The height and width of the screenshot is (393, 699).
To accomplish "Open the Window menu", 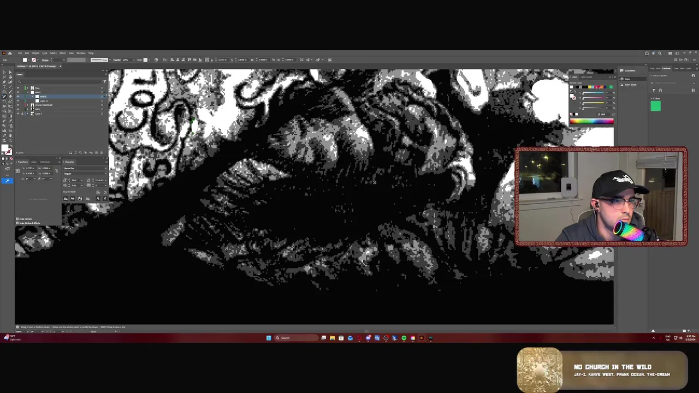I will click(81, 53).
